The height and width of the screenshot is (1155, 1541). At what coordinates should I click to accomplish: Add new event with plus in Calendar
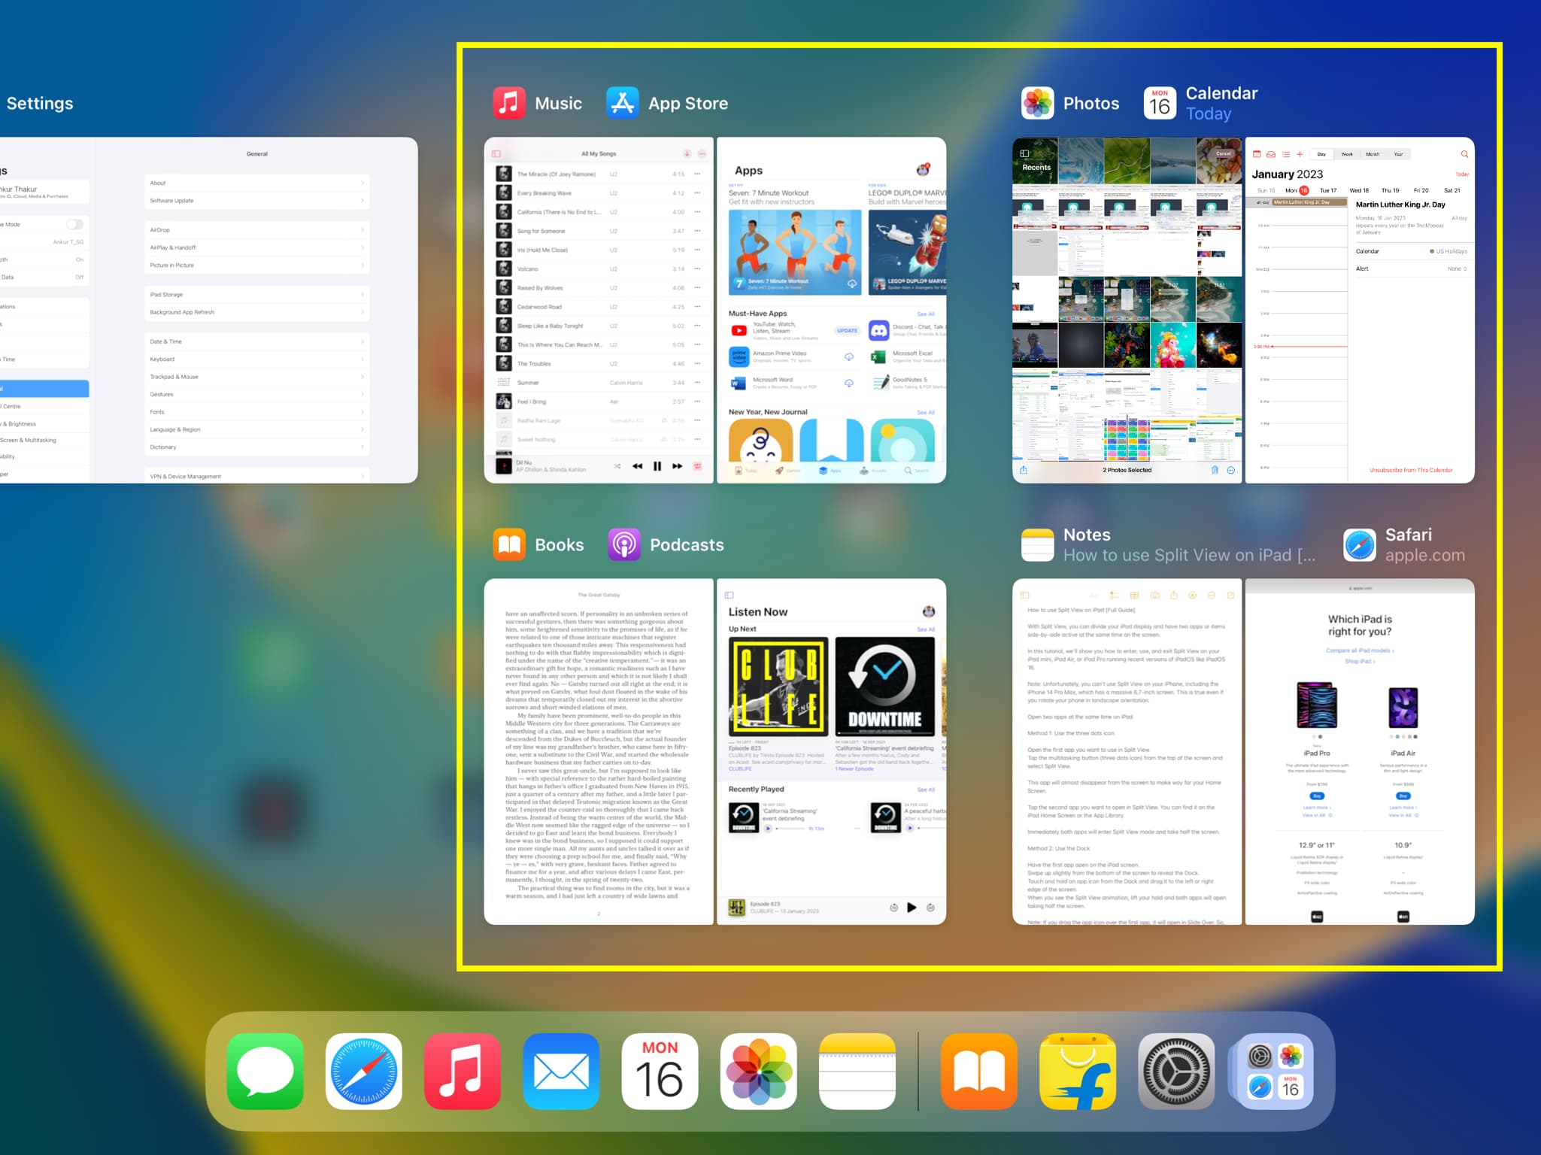pos(1300,154)
